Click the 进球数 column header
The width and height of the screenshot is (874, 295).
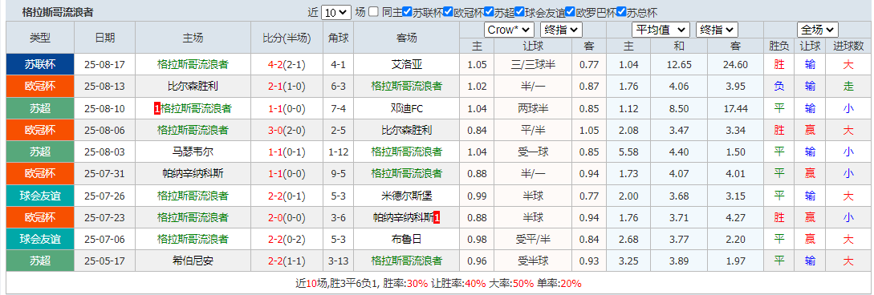[848, 46]
